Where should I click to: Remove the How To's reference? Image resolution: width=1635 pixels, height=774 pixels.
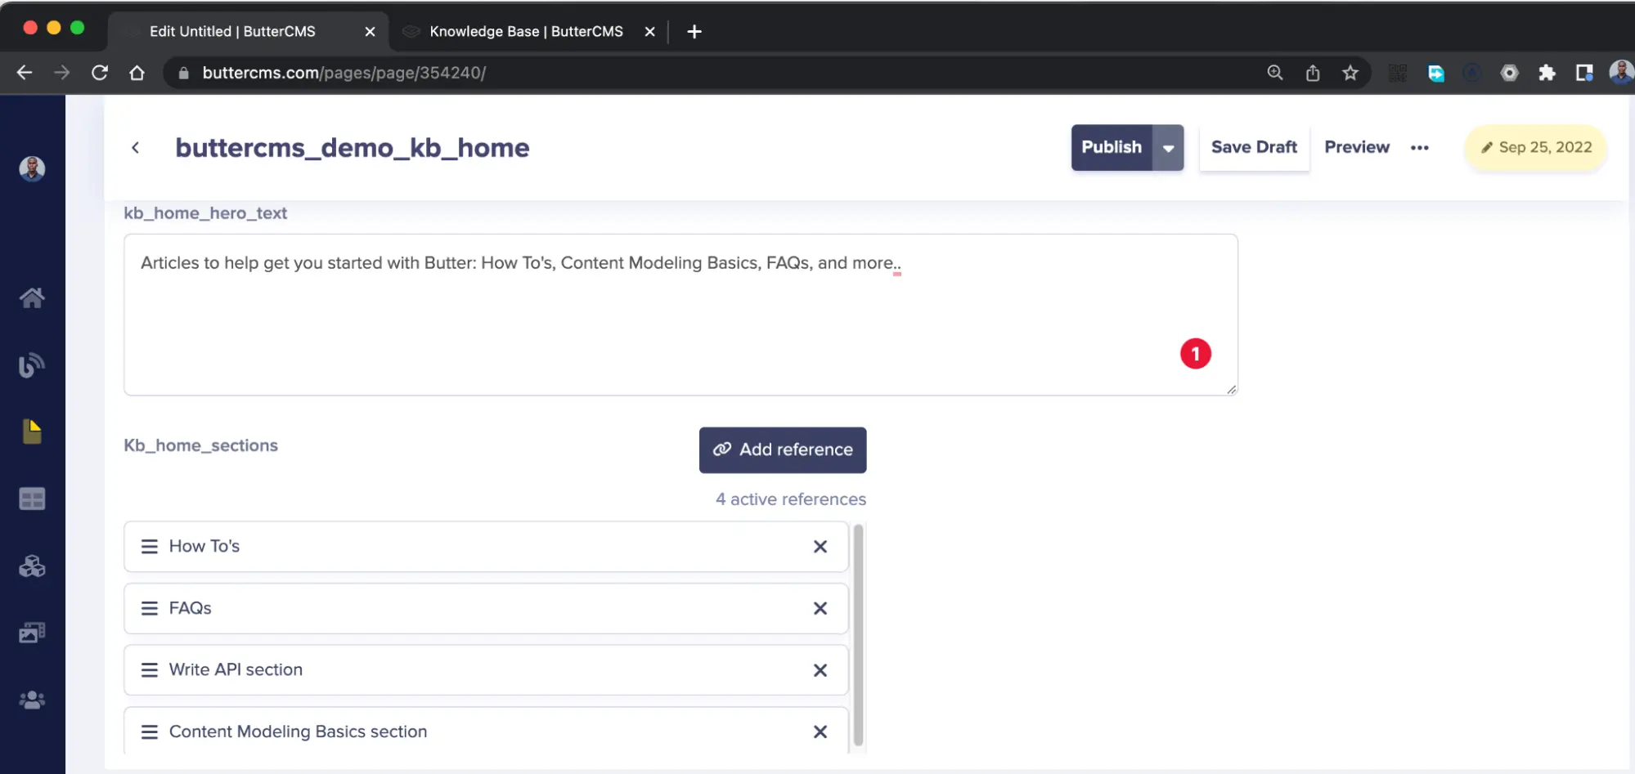pyautogui.click(x=820, y=547)
